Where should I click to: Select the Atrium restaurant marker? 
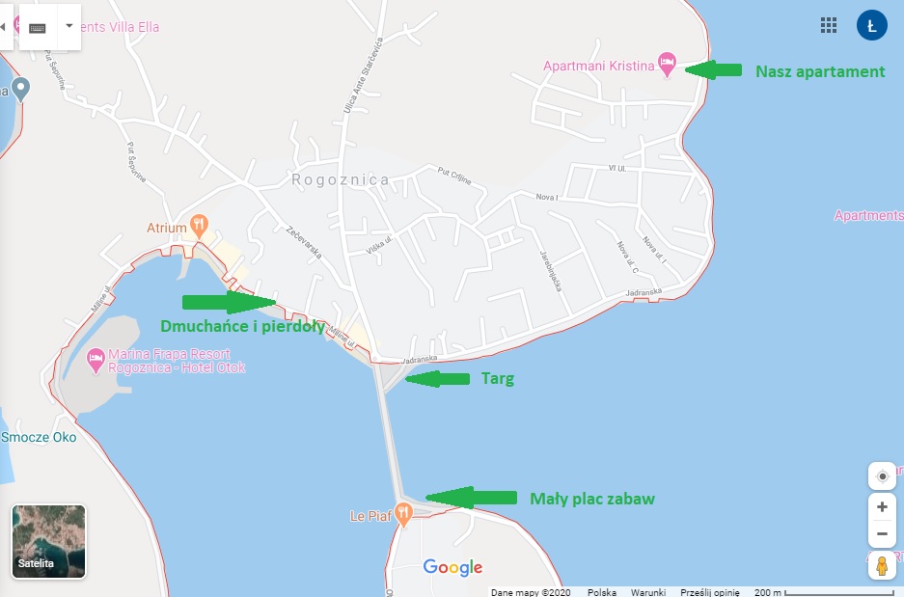pyautogui.click(x=199, y=227)
